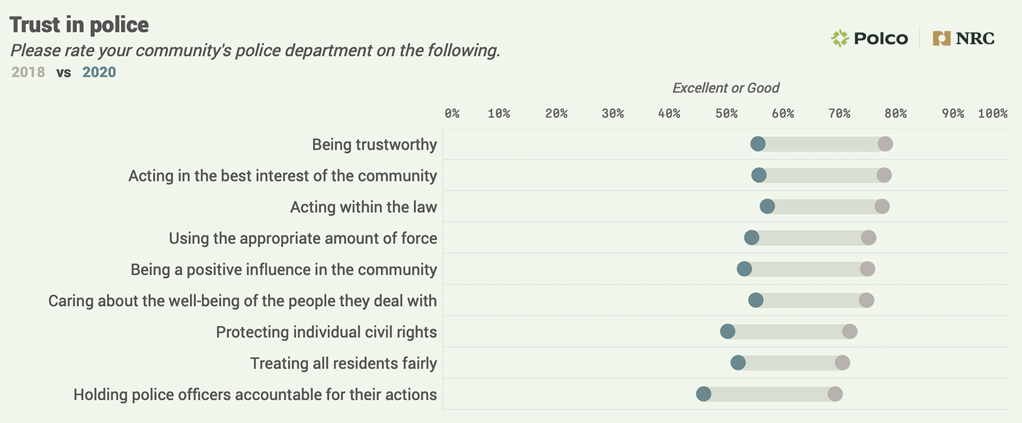This screenshot has width=1022, height=423.
Task: Select the 2020 dot for Acting within the law
Action: 767,206
